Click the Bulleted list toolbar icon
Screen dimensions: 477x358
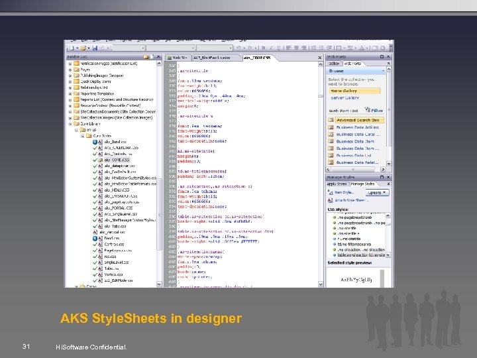coord(322,48)
